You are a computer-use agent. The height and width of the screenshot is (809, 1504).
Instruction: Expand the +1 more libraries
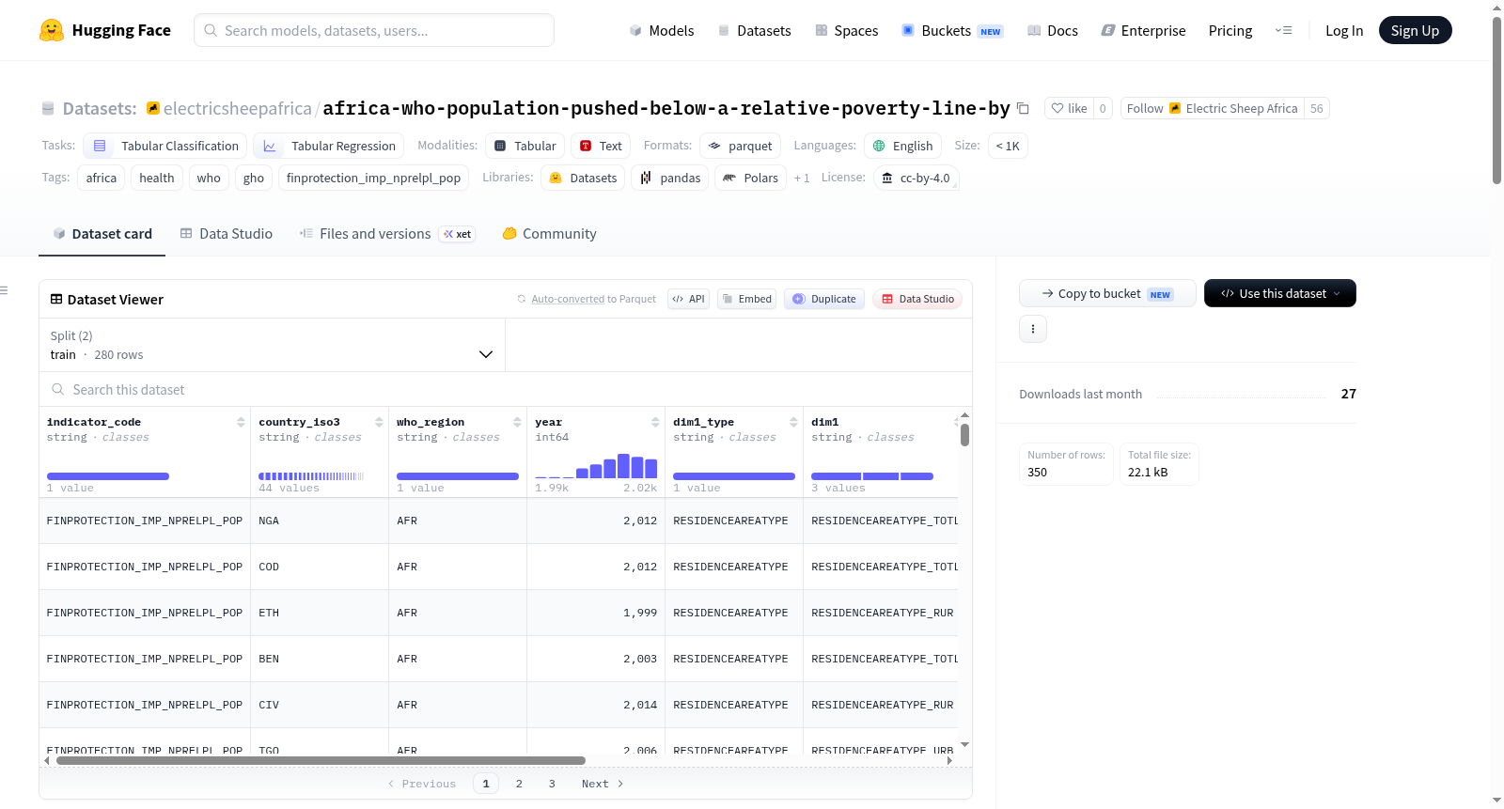coord(802,179)
